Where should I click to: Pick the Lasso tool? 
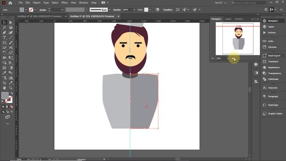tap(11, 28)
